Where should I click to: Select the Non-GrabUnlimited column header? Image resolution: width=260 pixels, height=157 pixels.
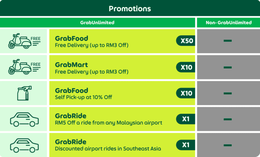[x=228, y=23]
